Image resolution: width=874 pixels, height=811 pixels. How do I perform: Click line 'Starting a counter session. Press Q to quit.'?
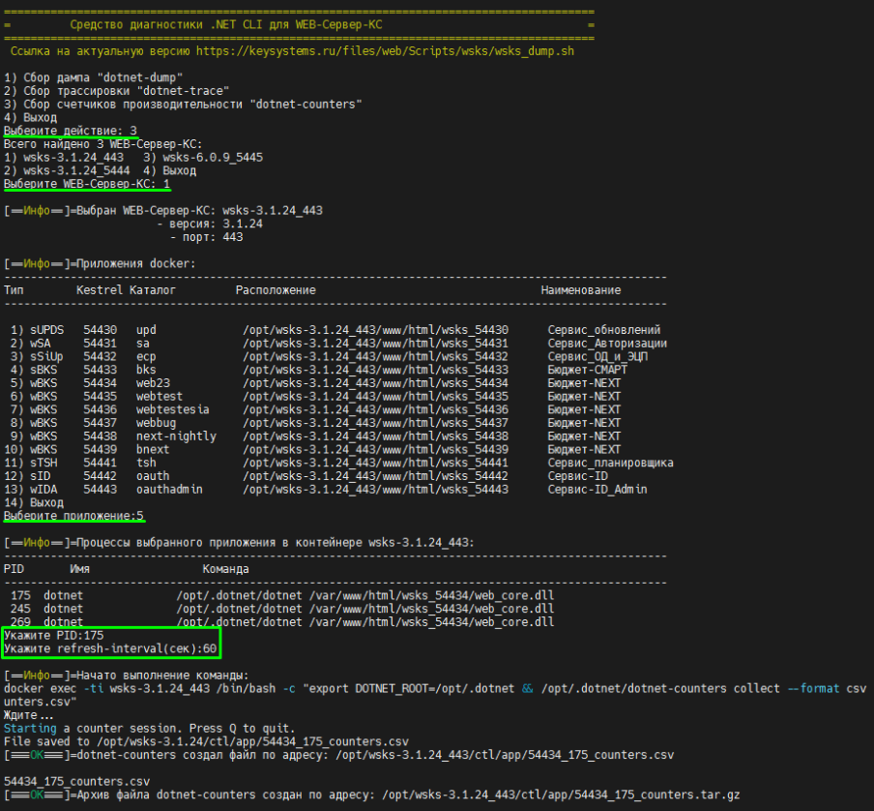click(x=150, y=729)
